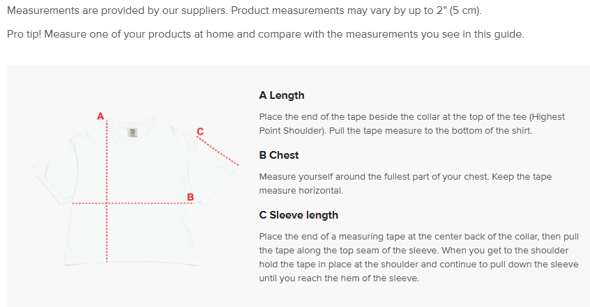The width and height of the screenshot is (590, 307).
Task: Click the red B marker on diagram
Action: [x=190, y=197]
